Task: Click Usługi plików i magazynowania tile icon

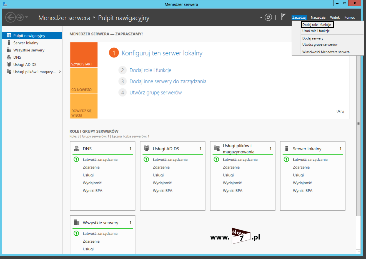Action: 217,149
